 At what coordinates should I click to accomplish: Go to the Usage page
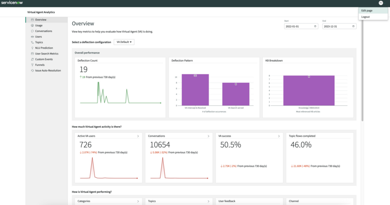(46, 25)
